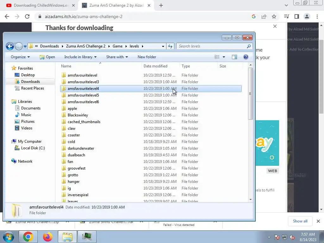Open Recent Places in Favorites

coord(33,88)
